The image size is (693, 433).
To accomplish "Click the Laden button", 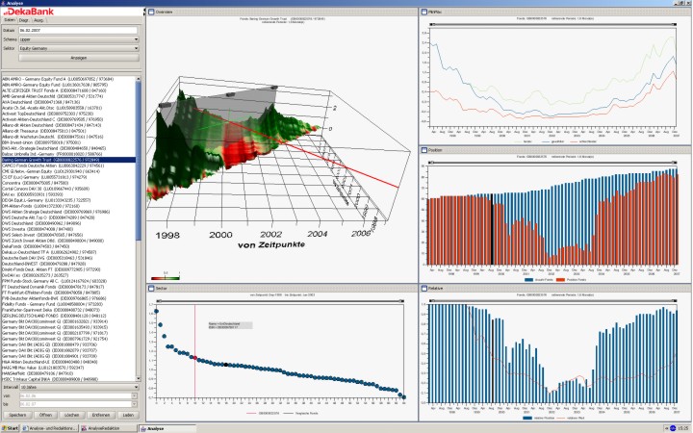I will pos(128,415).
